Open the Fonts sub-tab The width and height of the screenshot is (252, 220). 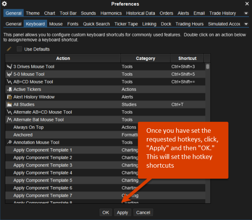[x=73, y=24]
